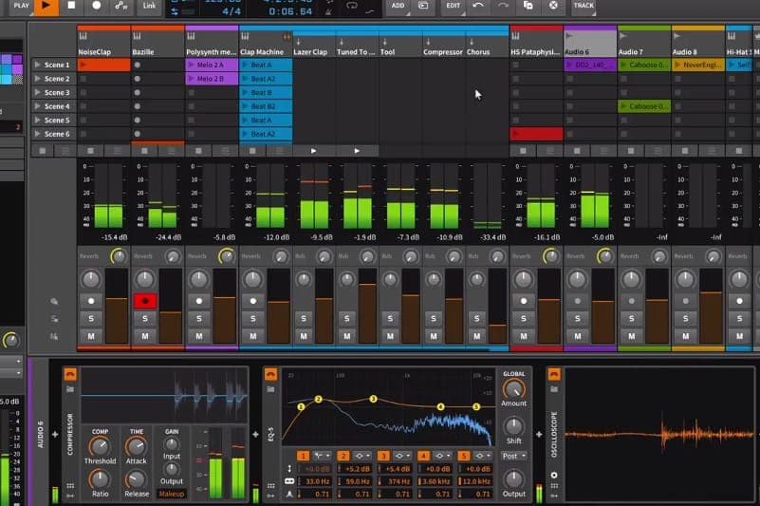Toggle the Oscilloscope device power button

tap(554, 374)
